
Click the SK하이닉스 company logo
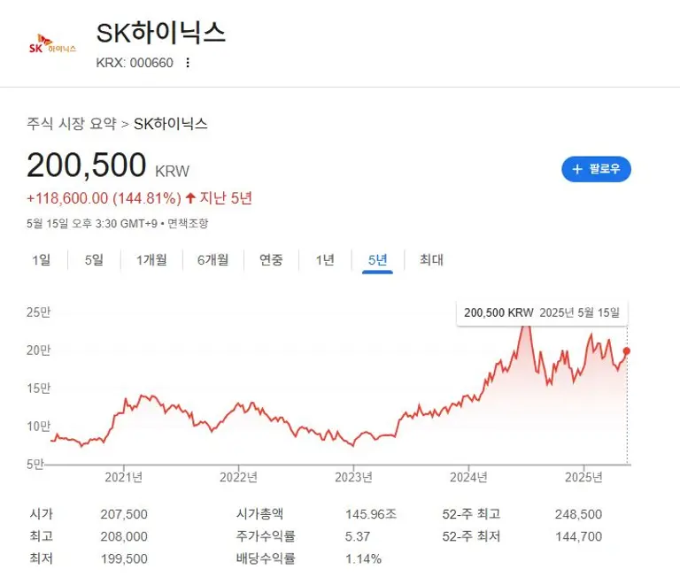click(x=53, y=45)
